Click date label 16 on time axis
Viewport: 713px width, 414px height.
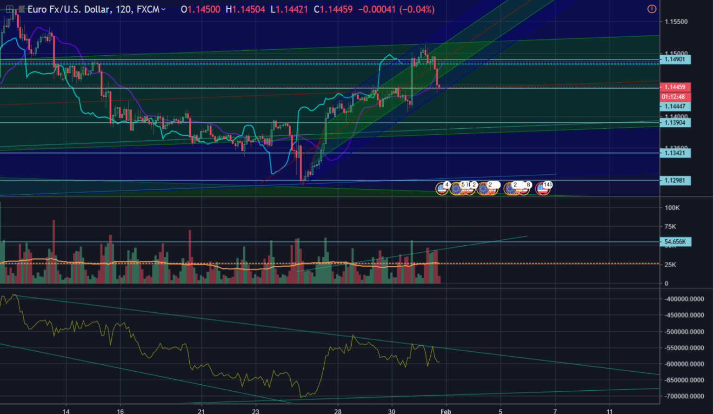tap(120, 411)
